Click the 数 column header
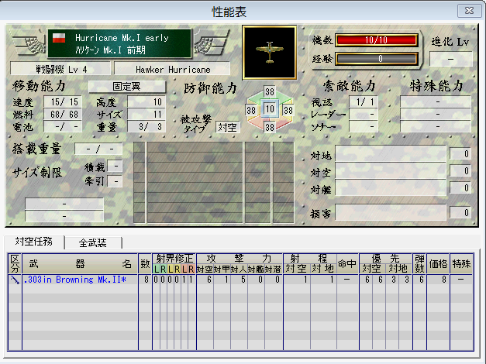486x364 pixels. point(145,263)
